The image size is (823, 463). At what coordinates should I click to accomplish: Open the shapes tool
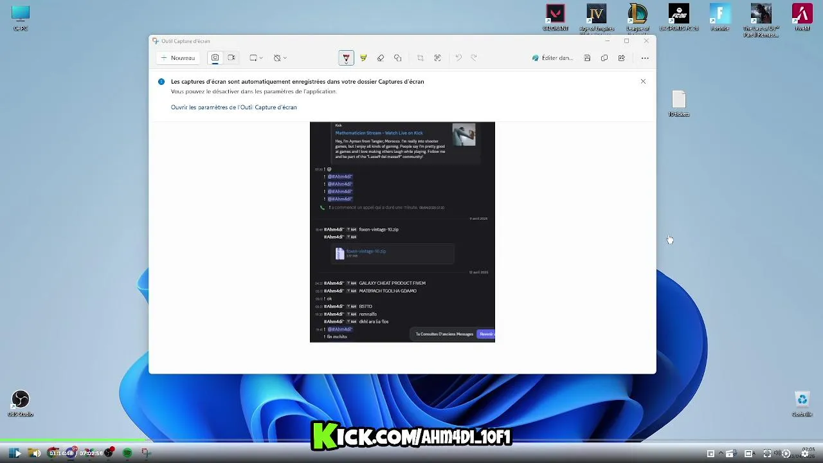pyautogui.click(x=398, y=58)
